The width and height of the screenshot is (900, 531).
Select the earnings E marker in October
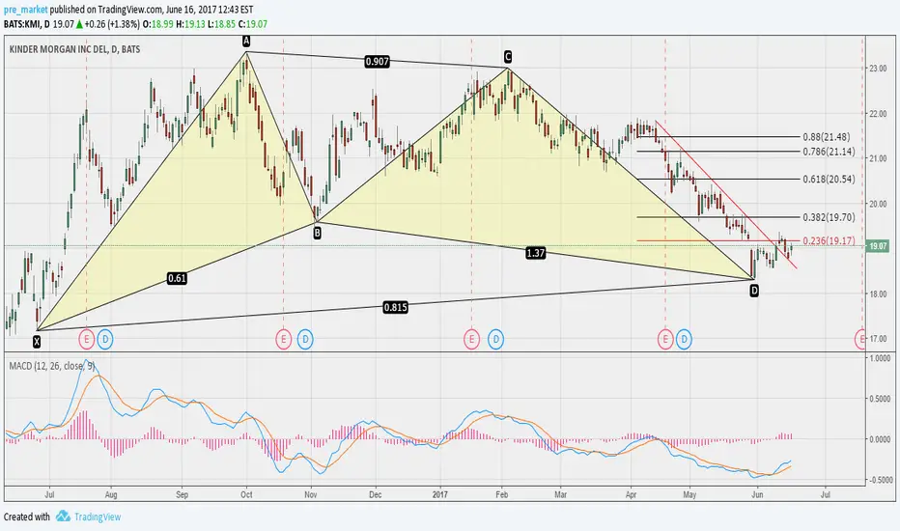pyautogui.click(x=284, y=339)
